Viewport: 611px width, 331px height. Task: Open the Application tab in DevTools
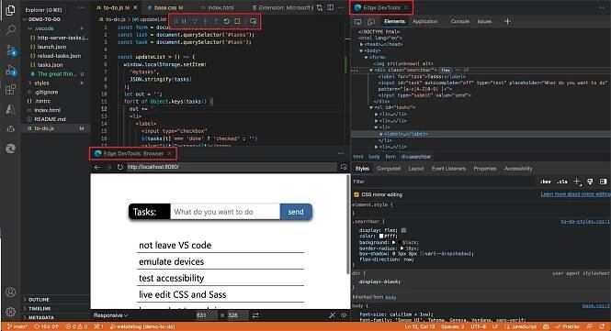[425, 21]
